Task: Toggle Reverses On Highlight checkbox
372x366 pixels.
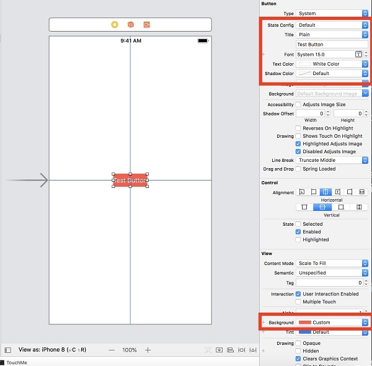Action: pos(299,128)
